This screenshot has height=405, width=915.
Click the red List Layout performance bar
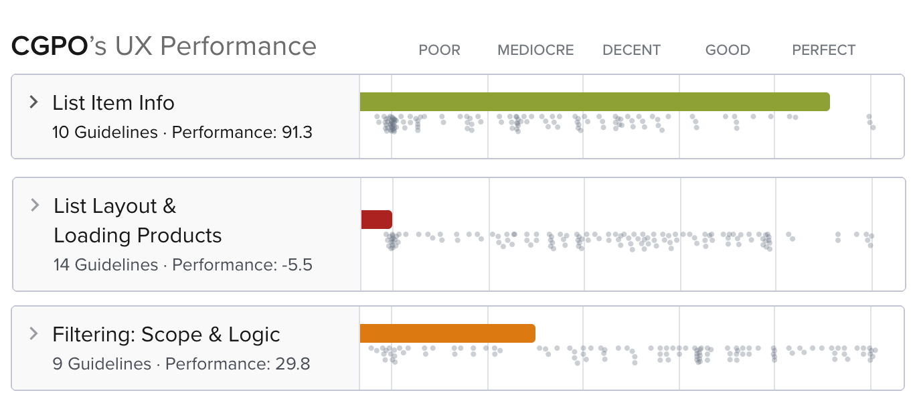[376, 220]
